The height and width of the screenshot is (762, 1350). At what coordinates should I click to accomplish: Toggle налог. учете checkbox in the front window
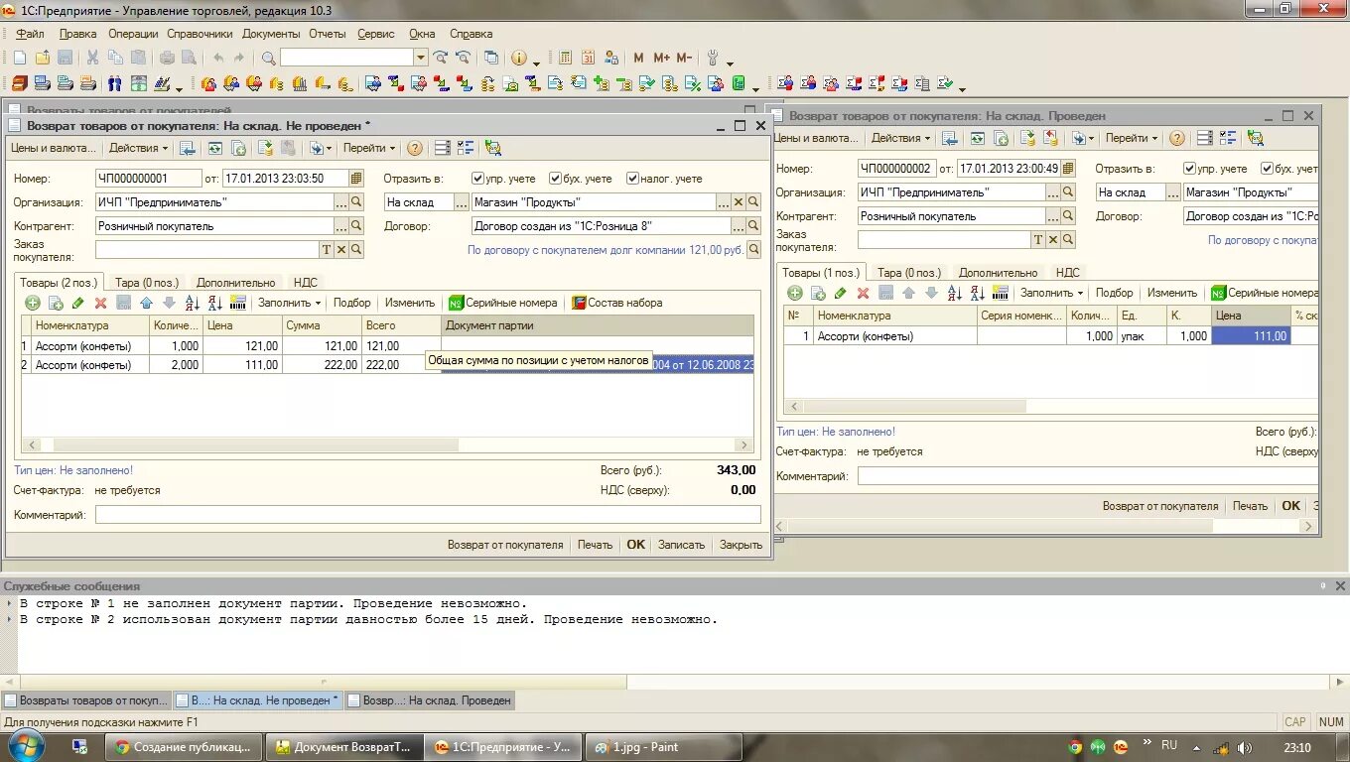(x=632, y=179)
